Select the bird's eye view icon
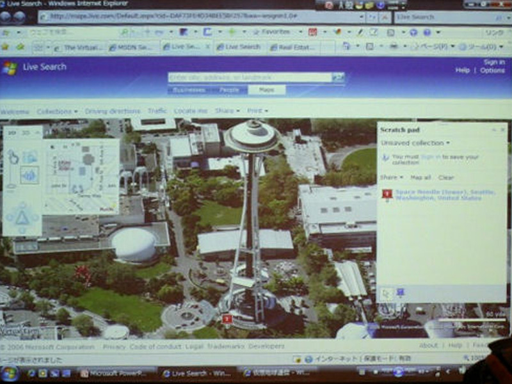 click(29, 175)
